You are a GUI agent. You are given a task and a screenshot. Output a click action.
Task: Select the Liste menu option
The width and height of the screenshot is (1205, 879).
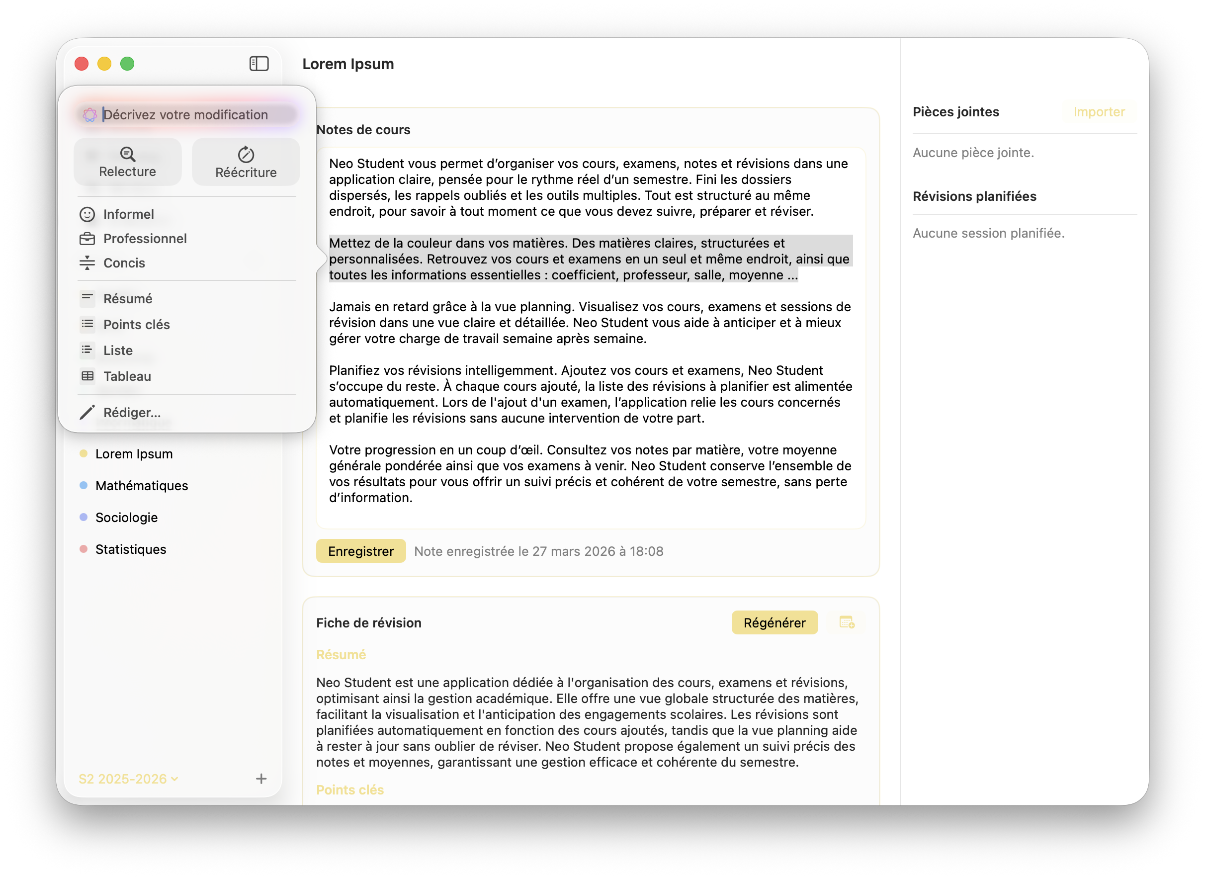tap(118, 351)
